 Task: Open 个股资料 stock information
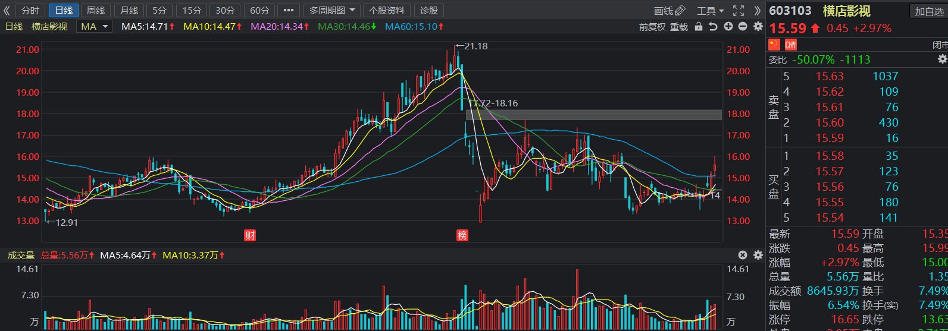click(x=387, y=11)
